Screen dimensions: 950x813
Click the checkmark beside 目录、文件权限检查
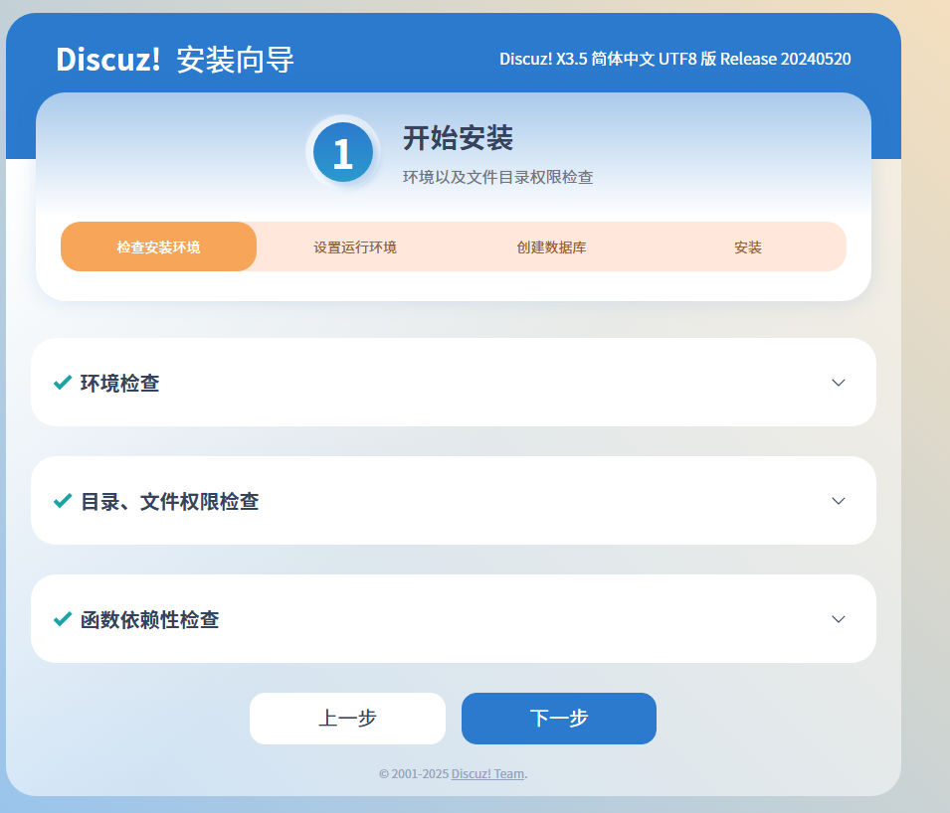(x=63, y=501)
